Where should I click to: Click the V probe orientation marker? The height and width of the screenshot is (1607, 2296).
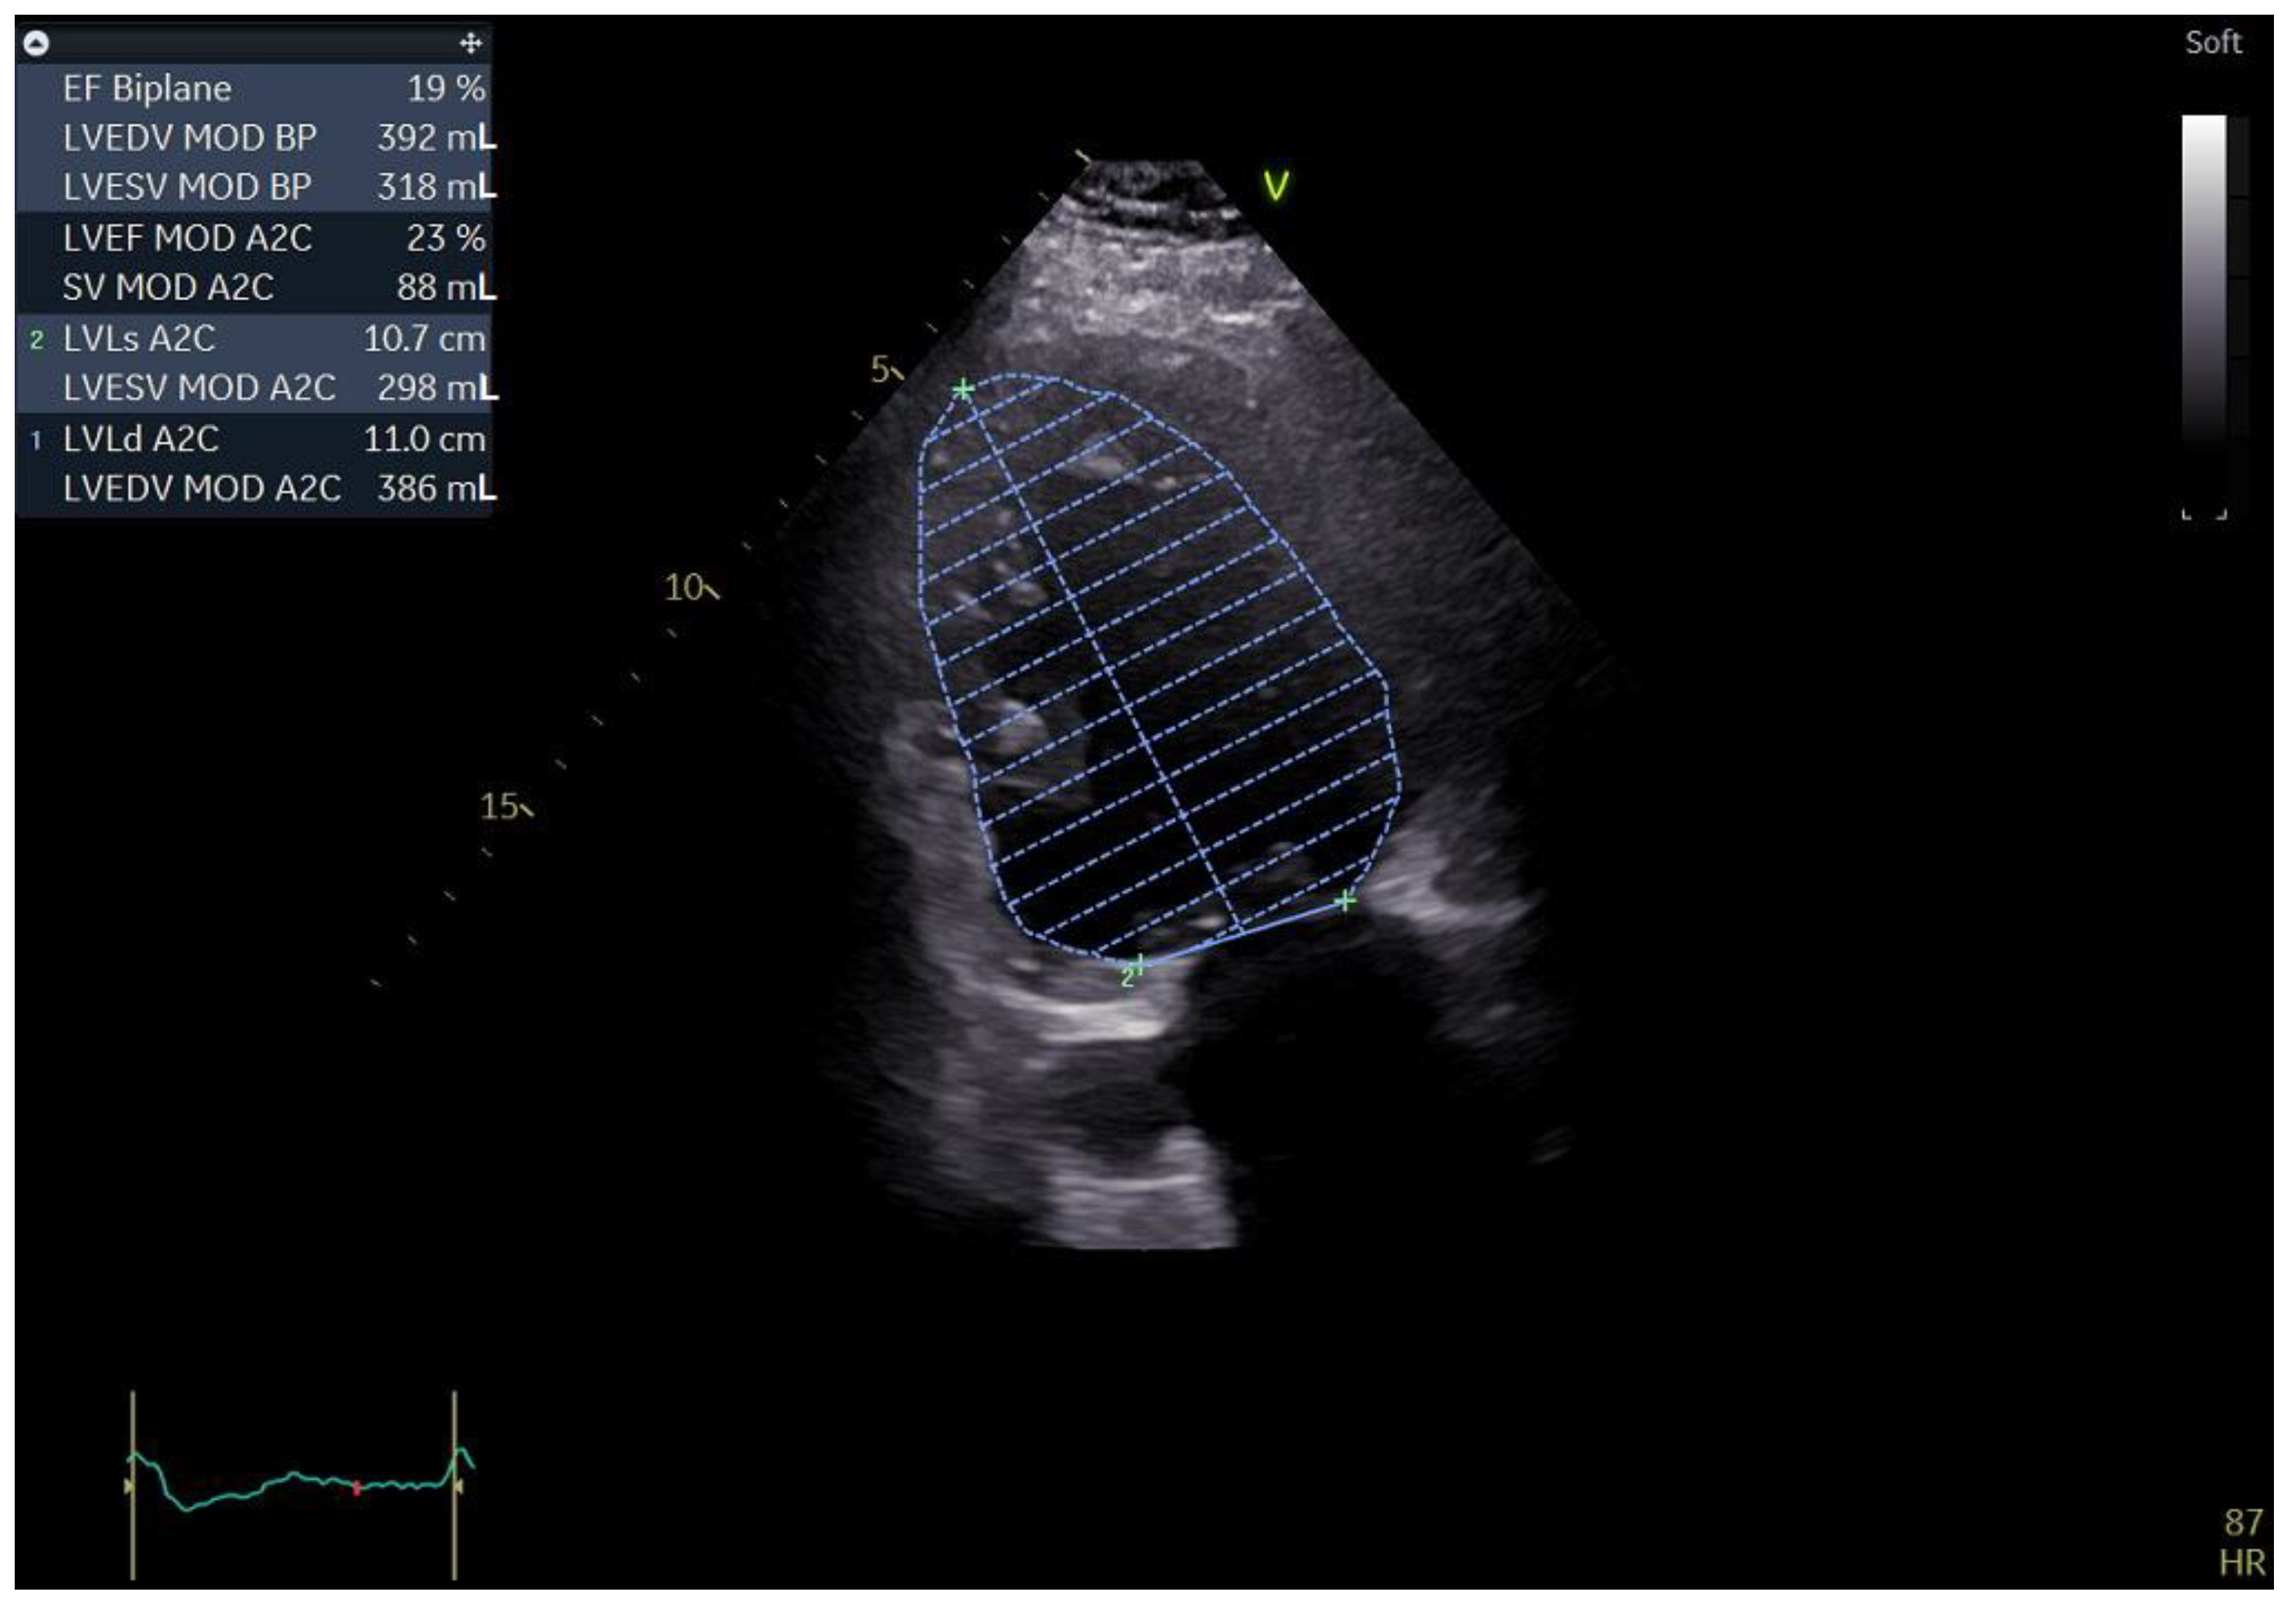coord(1275,186)
